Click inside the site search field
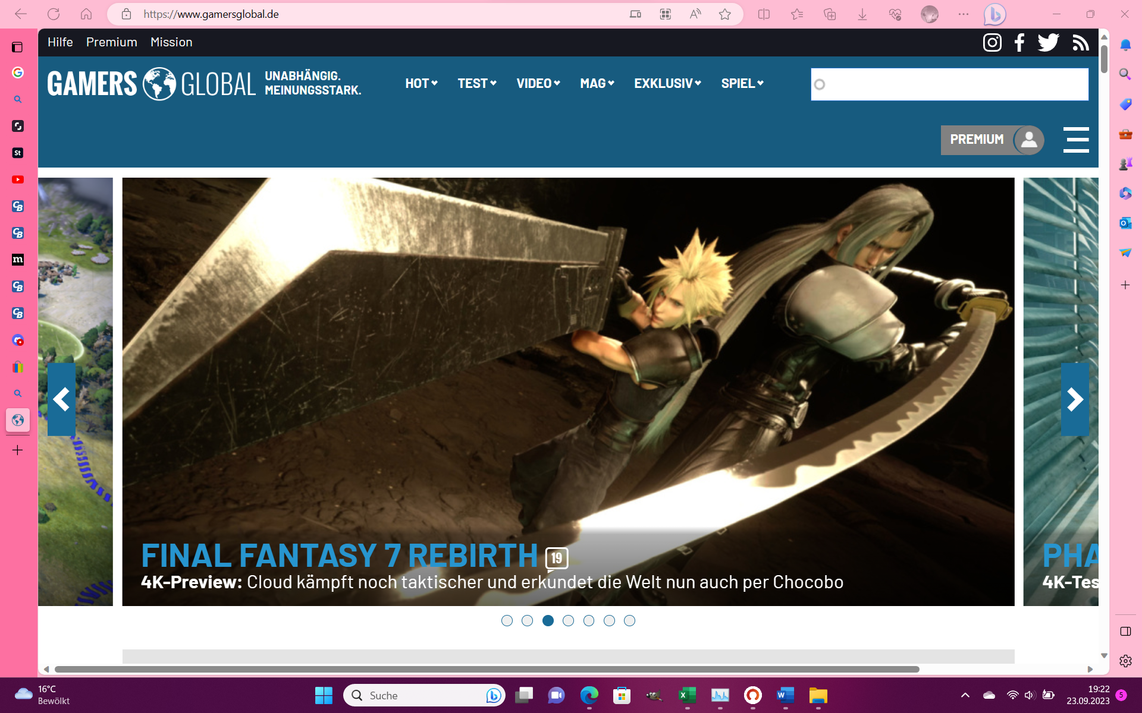The image size is (1142, 713). 949,84
